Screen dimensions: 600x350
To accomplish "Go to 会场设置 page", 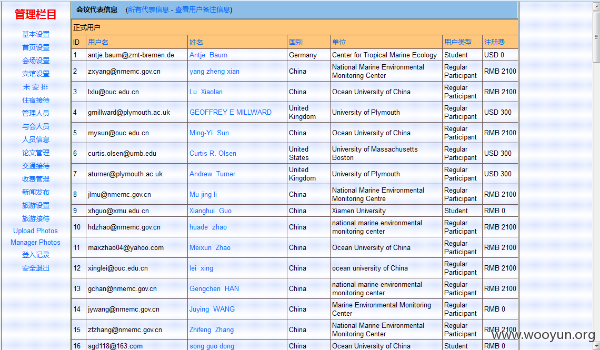I will pyautogui.click(x=36, y=61).
